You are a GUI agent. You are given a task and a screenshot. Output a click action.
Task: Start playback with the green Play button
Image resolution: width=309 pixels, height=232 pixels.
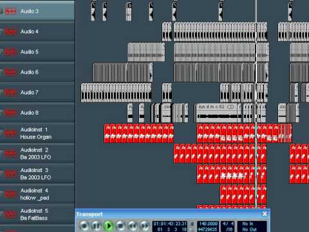(108, 226)
